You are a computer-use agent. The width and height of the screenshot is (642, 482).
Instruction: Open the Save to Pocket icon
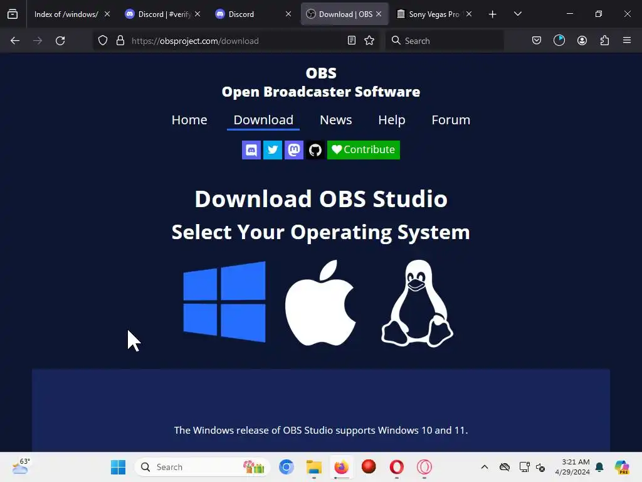pos(537,41)
